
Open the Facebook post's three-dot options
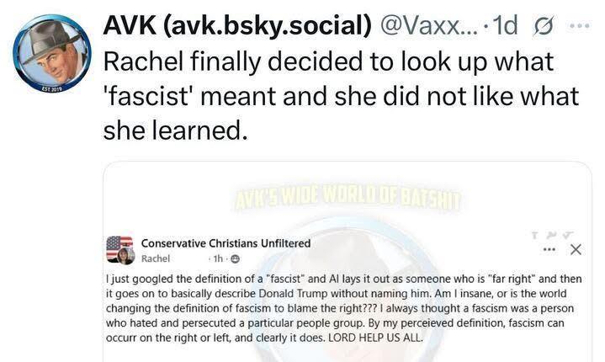pyautogui.click(x=549, y=249)
